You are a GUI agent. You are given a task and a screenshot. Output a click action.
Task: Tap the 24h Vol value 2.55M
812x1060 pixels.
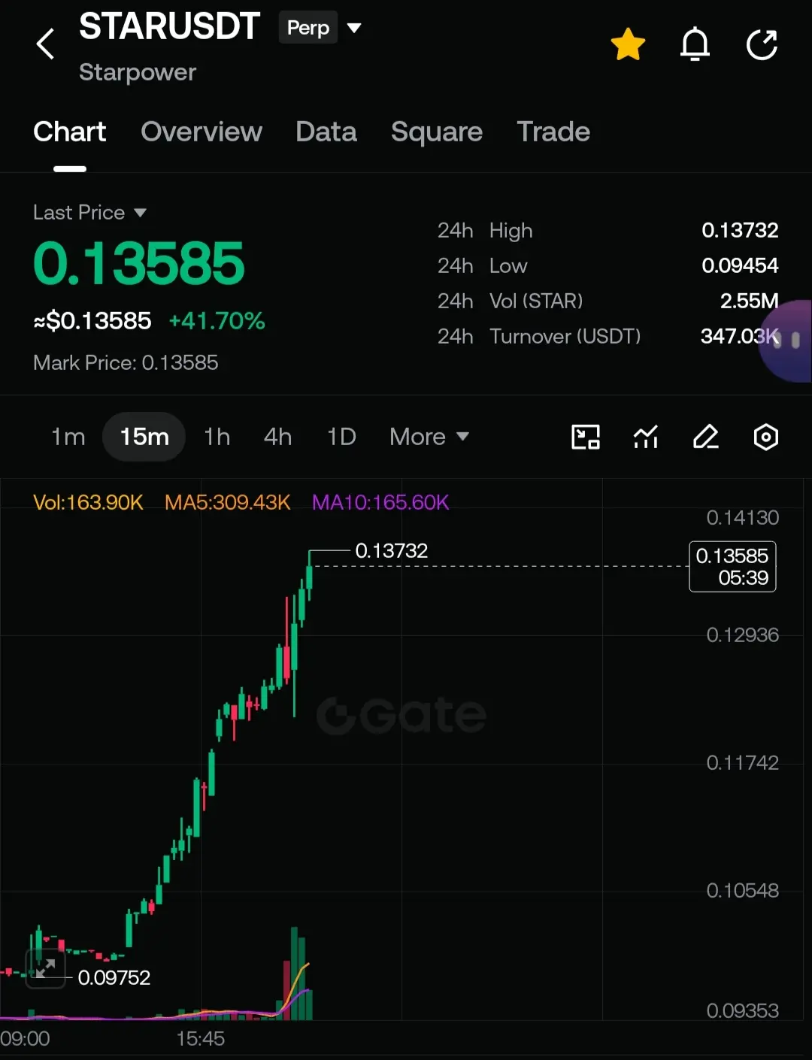pos(749,301)
